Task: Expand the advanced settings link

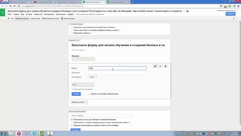Action: click(x=82, y=89)
